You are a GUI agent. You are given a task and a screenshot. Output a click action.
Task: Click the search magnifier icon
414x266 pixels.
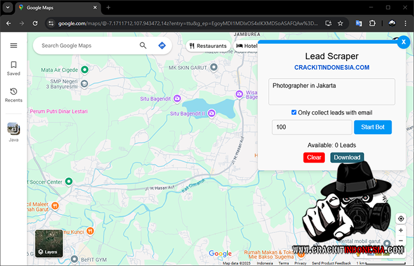click(143, 46)
